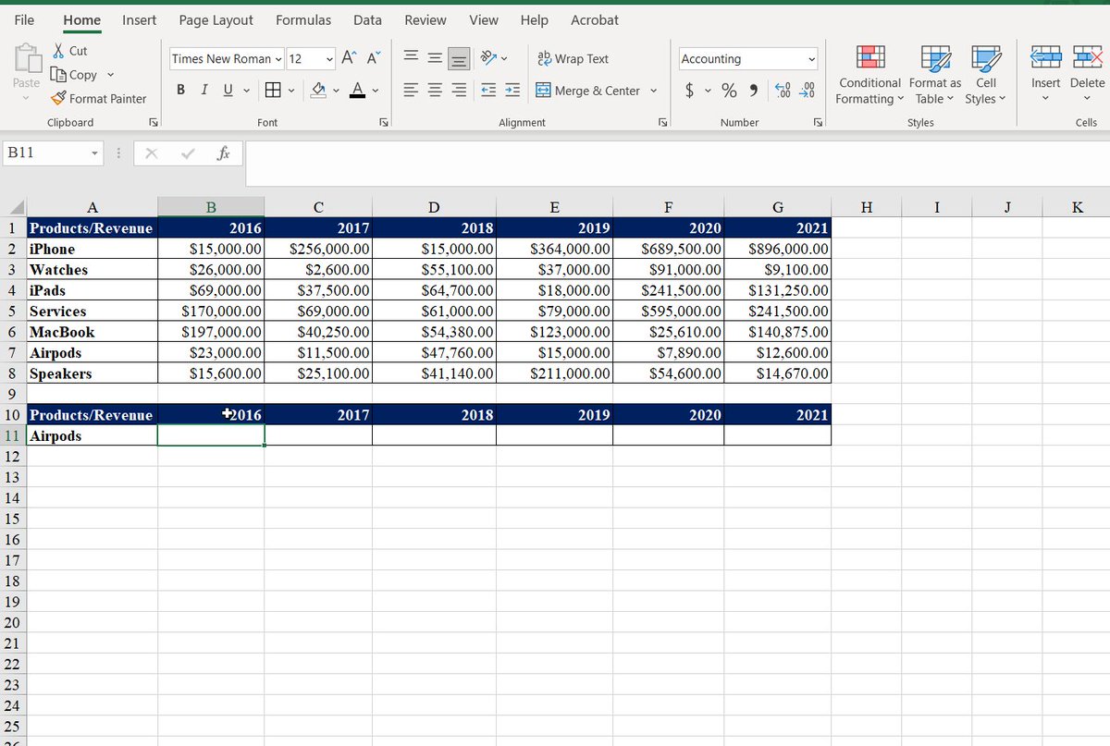This screenshot has height=746, width=1110.
Task: Open the Formulas ribbon tab
Action: pos(303,19)
